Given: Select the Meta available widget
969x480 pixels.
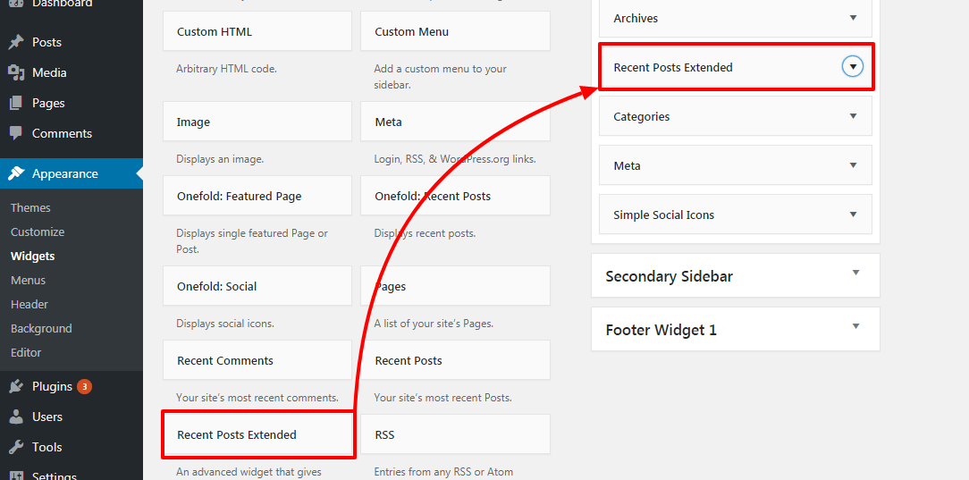Looking at the screenshot, I should (x=456, y=122).
